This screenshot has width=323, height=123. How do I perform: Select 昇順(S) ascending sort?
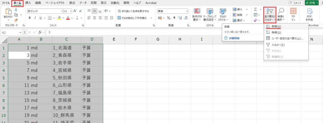(x=286, y=27)
